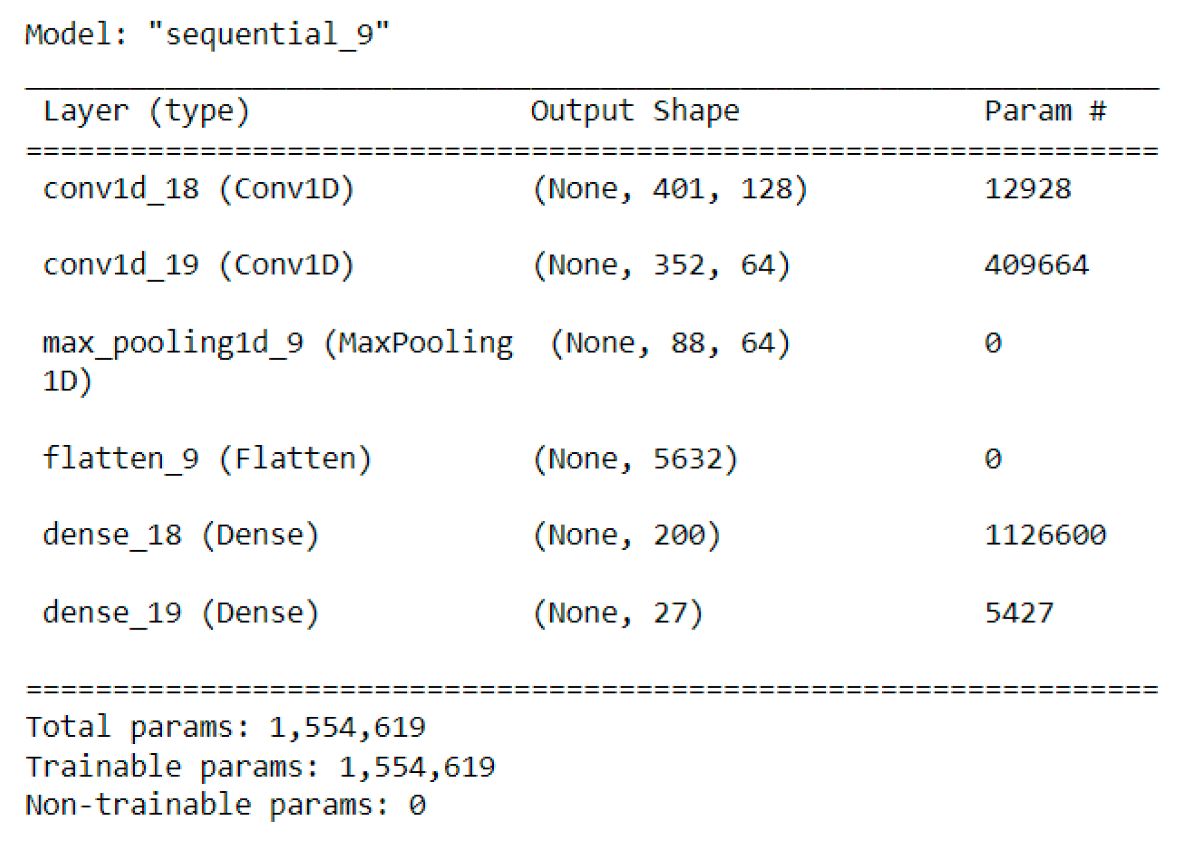This screenshot has width=1194, height=844.
Task: Click the parameter count 12928
Action: pos(1027,189)
